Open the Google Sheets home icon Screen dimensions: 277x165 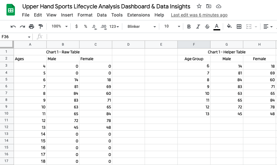[11, 10]
